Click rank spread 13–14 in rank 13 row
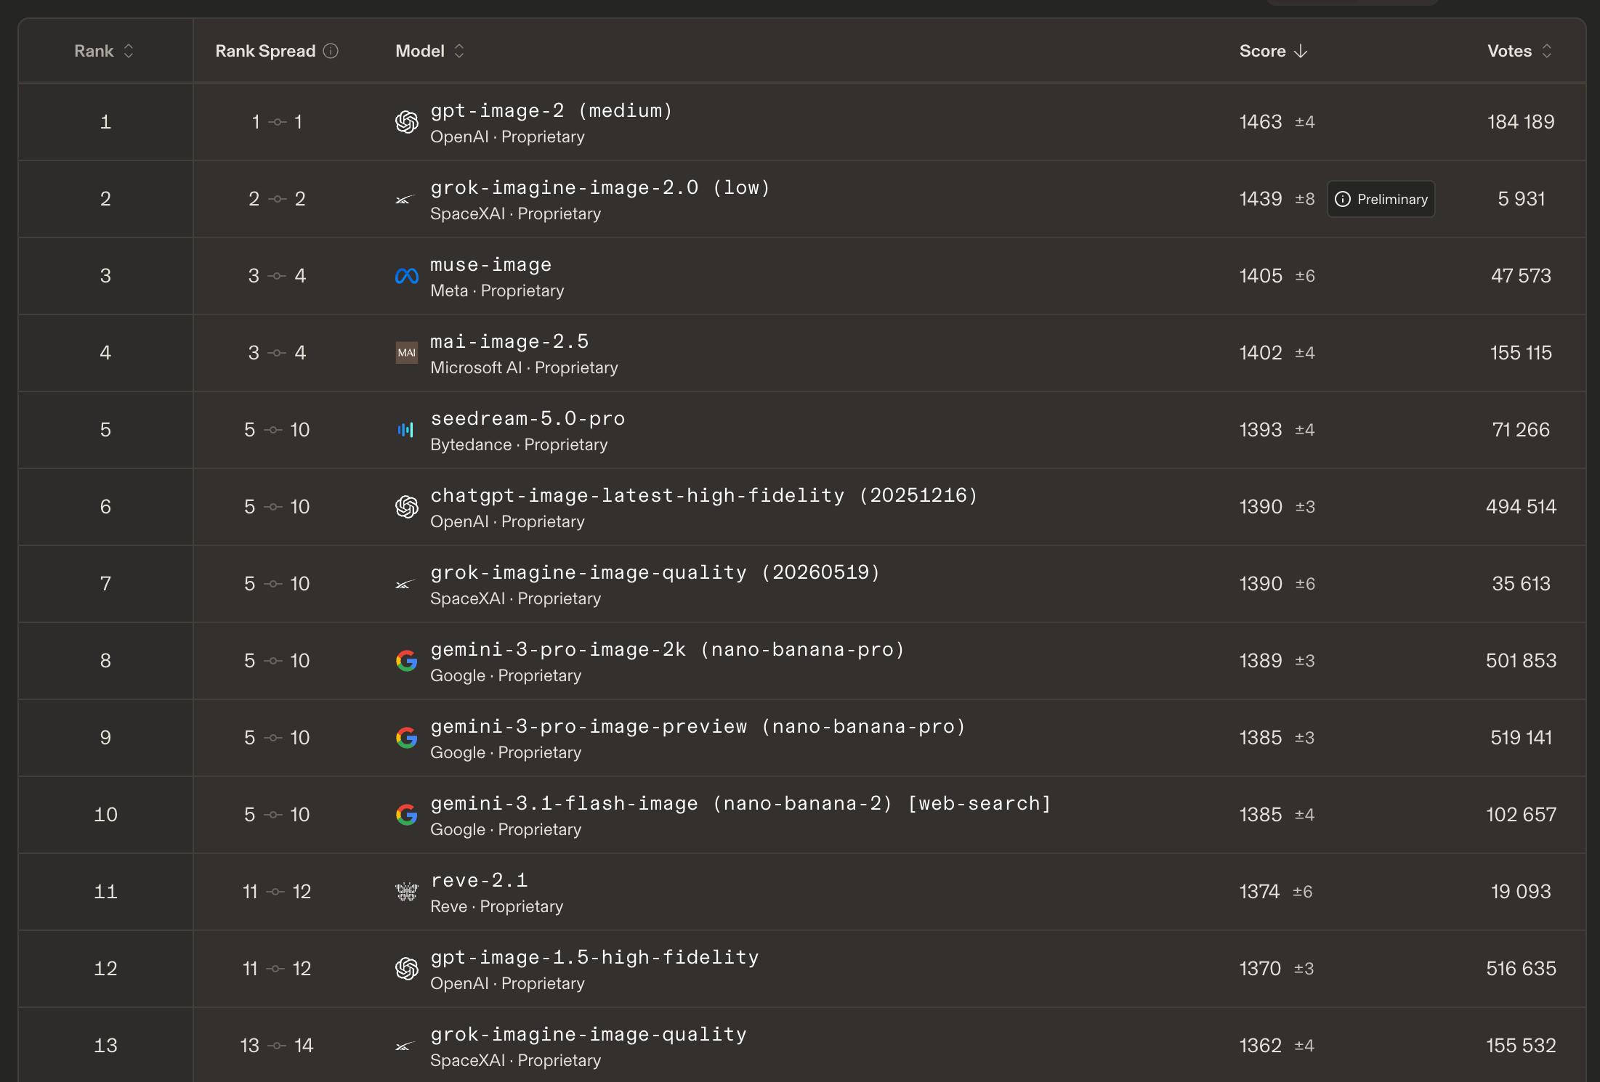The width and height of the screenshot is (1600, 1082). [x=277, y=1046]
